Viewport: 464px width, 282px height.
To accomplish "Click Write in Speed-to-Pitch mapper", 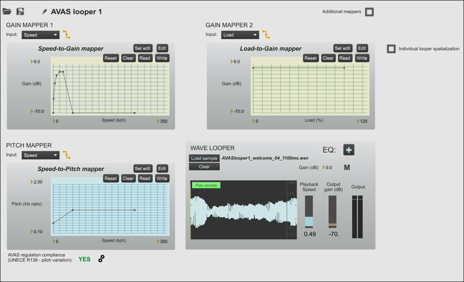I will point(162,179).
